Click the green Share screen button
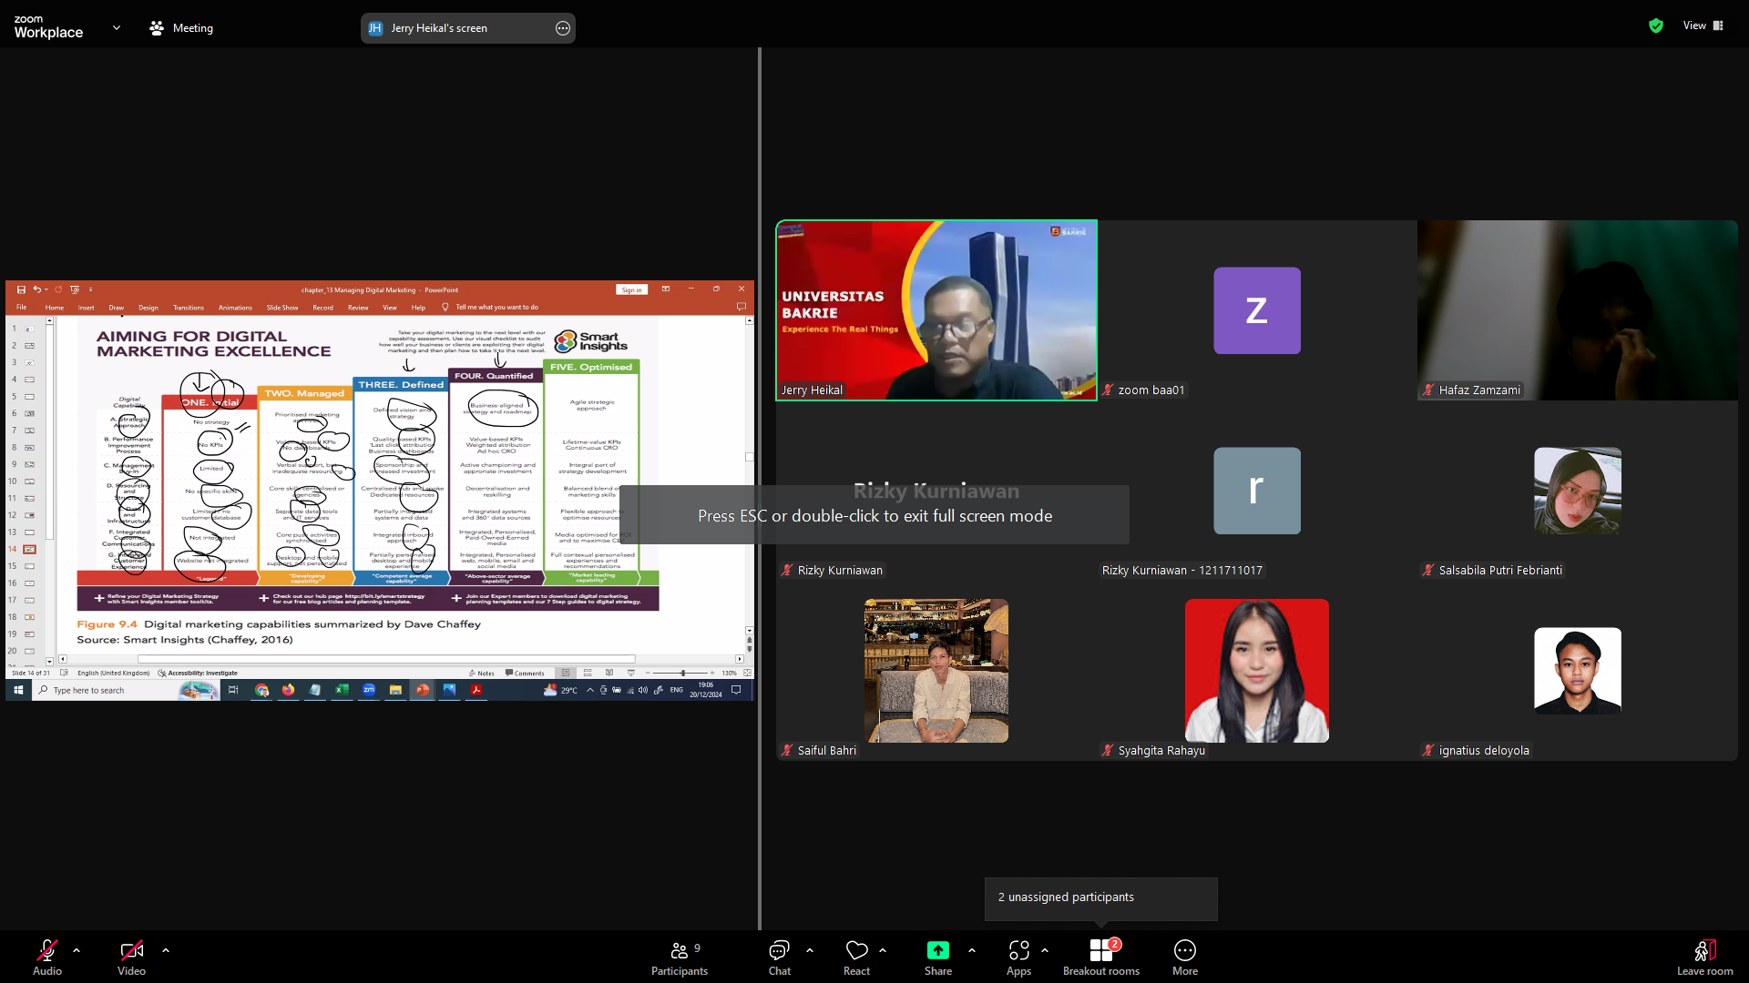Viewport: 1749px width, 983px height. (x=938, y=958)
